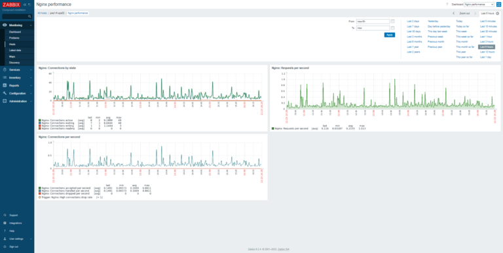The image size is (503, 253).
Task: Select Last 2 days time range
Action: pyautogui.click(x=413, y=21)
